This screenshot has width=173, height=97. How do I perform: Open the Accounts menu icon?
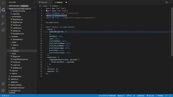tap(3, 84)
